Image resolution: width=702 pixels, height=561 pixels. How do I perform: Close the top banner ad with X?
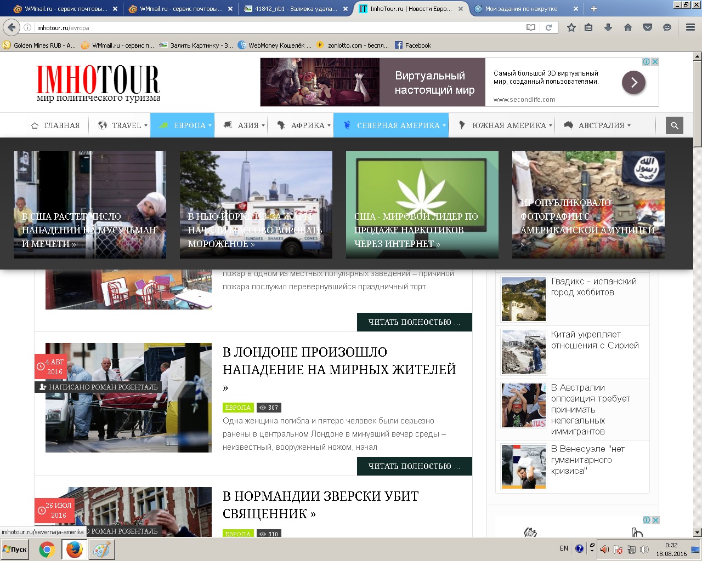pos(654,62)
